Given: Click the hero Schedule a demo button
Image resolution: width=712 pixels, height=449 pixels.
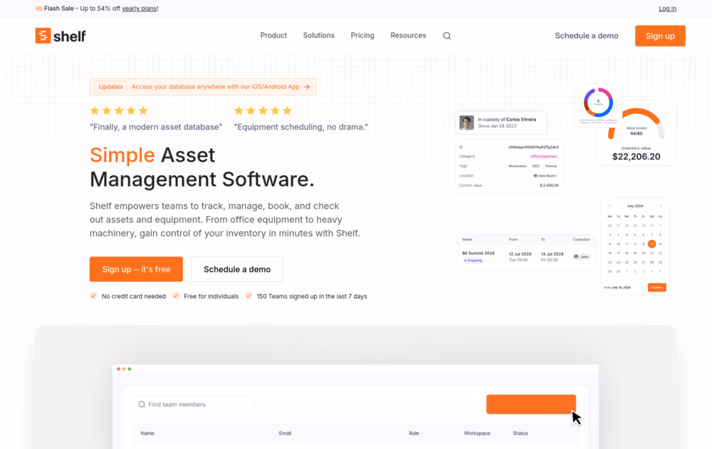Looking at the screenshot, I should click(237, 269).
